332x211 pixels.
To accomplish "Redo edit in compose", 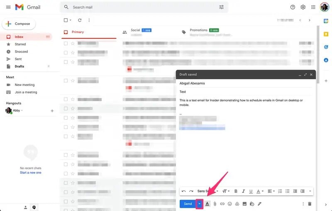I will [x=191, y=191].
